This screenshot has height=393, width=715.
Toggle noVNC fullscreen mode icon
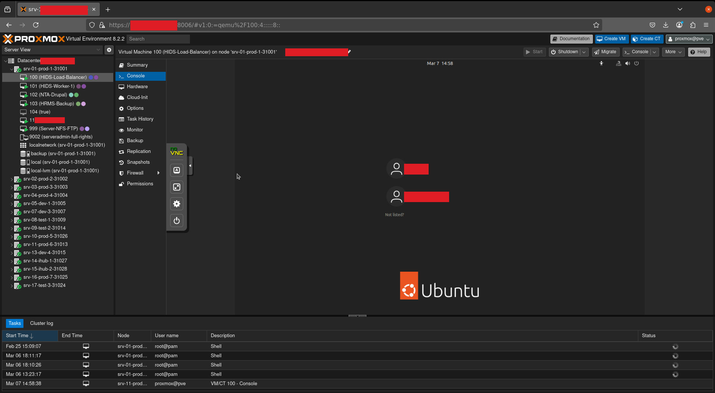coord(177,187)
